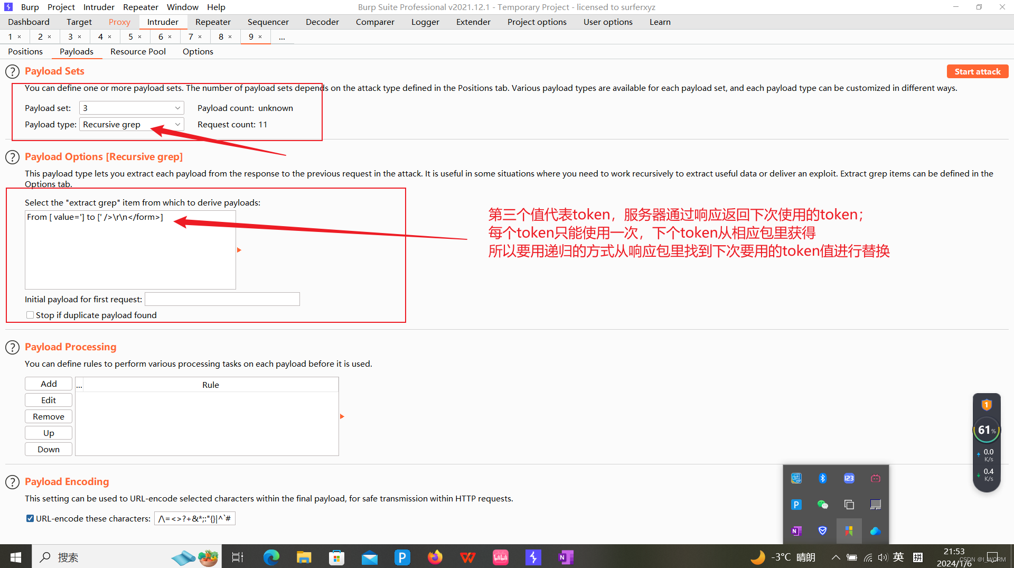1014x568 pixels.
Task: Collapse hidden tray icons chevron
Action: point(835,557)
